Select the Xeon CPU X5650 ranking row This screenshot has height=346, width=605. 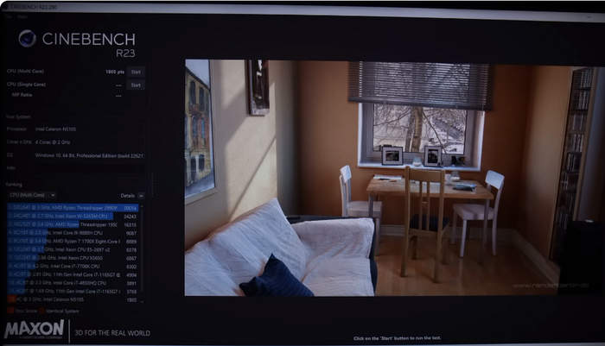tap(73, 258)
